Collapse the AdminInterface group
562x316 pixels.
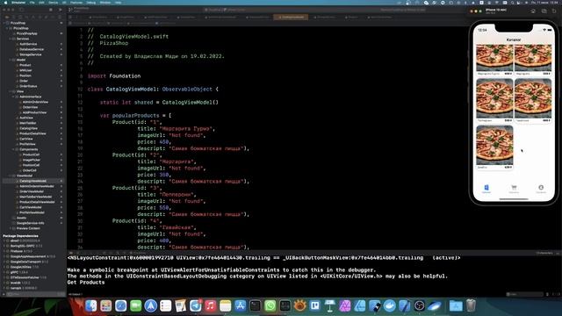[14, 97]
